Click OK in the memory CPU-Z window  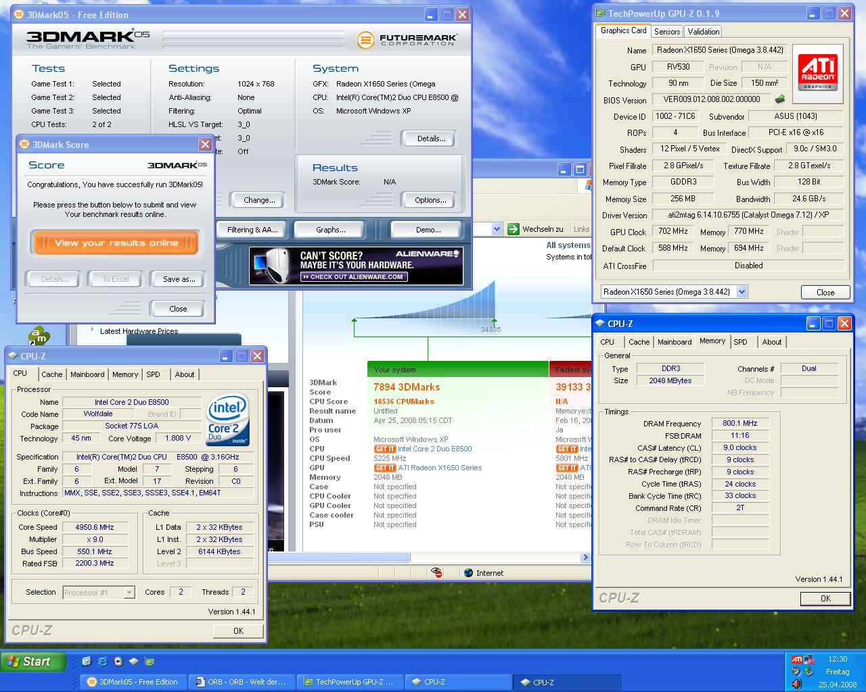(825, 598)
